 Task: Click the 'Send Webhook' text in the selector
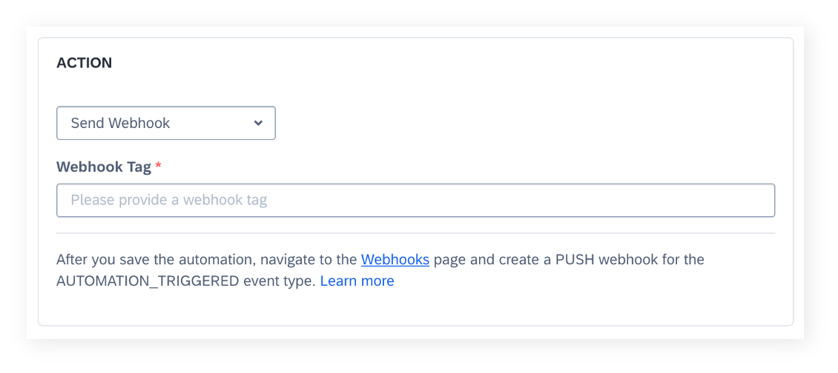(120, 124)
